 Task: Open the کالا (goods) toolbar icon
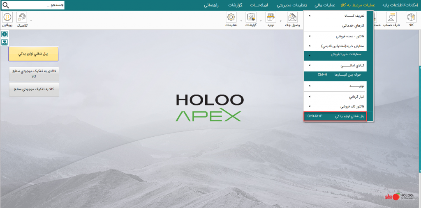coord(411,18)
